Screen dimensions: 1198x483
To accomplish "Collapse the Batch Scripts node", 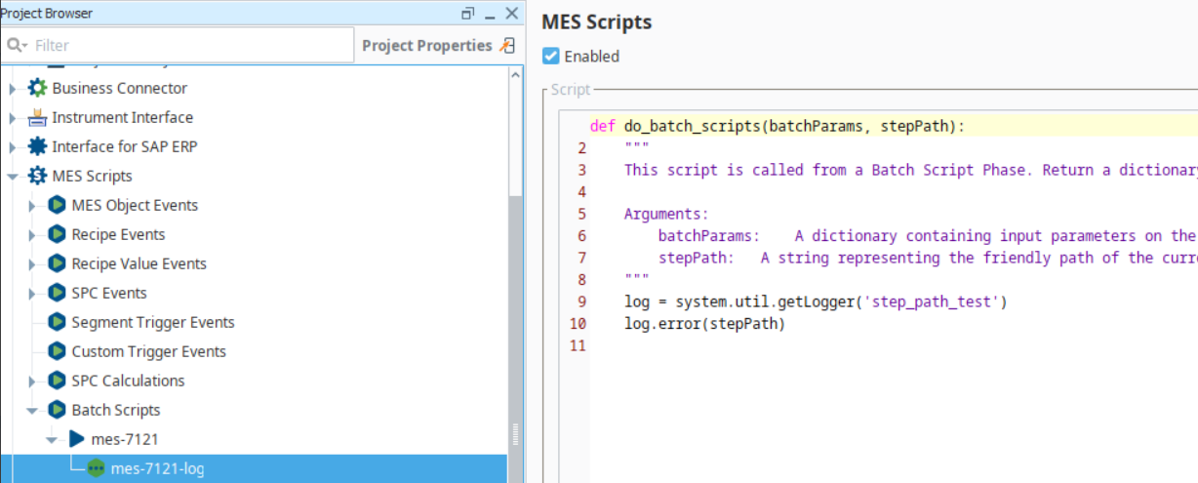I will 32,411.
